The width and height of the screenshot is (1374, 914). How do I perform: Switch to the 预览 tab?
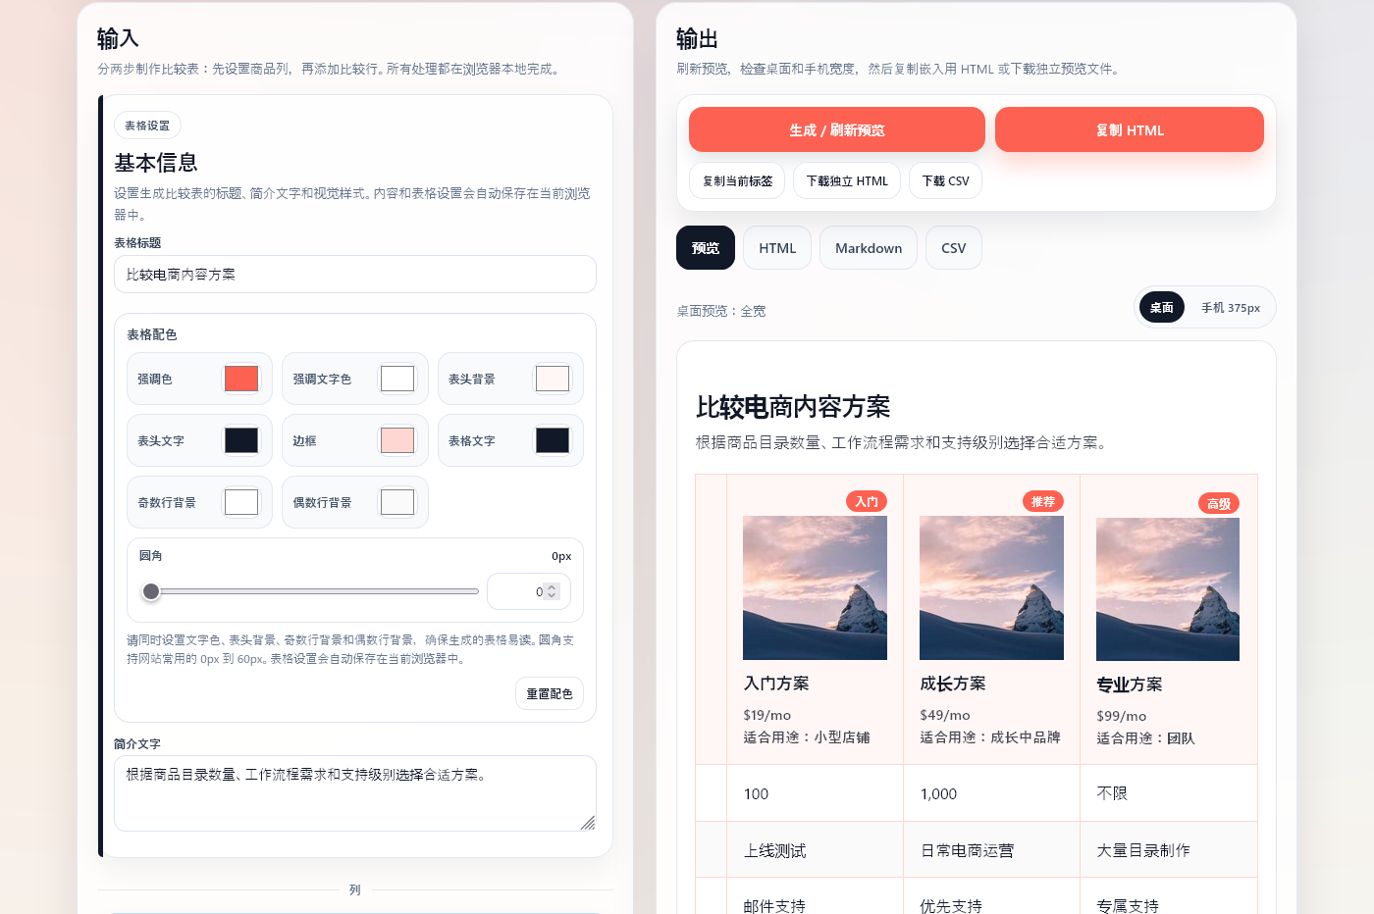pyautogui.click(x=706, y=248)
